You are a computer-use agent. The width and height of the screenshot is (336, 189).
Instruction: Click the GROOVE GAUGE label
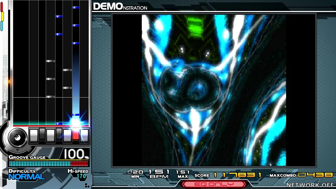click(27, 157)
